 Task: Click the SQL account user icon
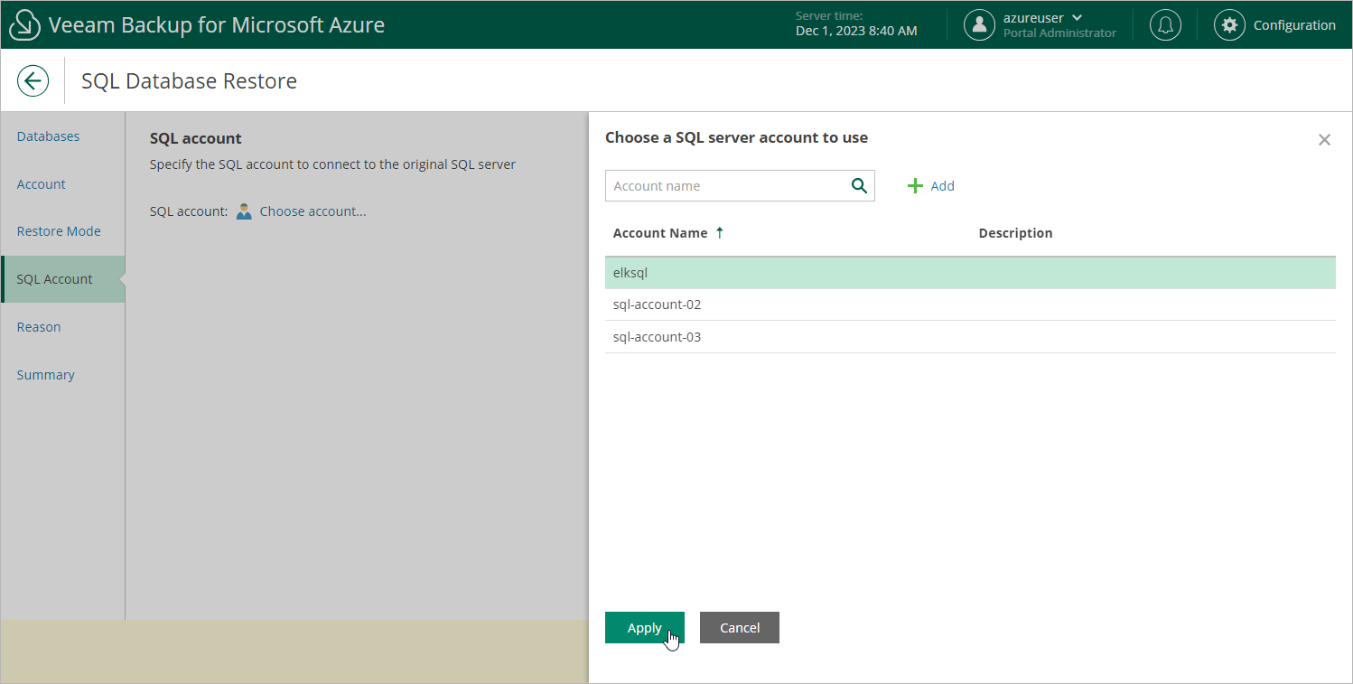(x=244, y=211)
